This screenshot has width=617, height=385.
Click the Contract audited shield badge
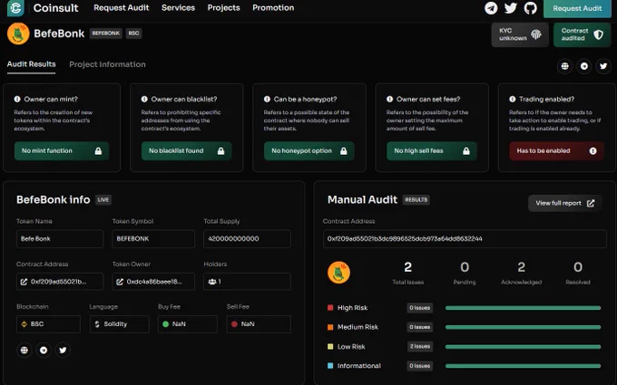[x=582, y=34]
